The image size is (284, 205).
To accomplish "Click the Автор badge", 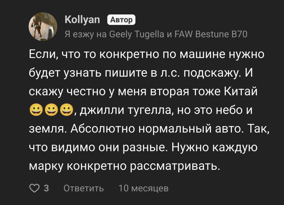I will click(x=121, y=20).
